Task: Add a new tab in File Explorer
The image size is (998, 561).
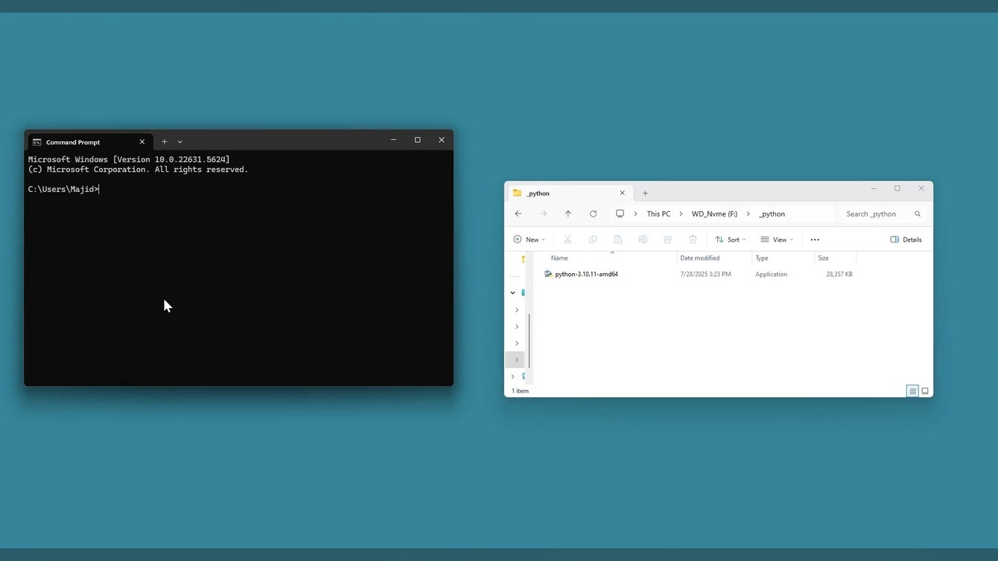Action: [645, 193]
